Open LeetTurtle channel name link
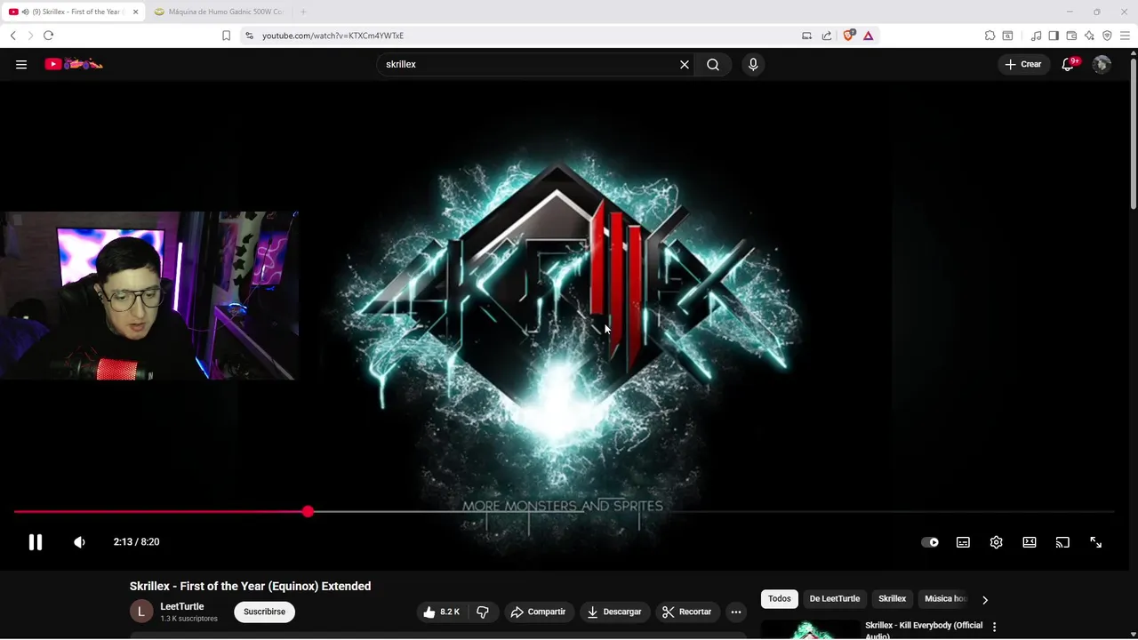The image size is (1138, 640). click(x=182, y=606)
